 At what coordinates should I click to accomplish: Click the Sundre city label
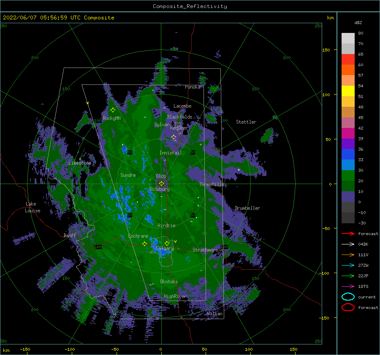click(x=128, y=175)
